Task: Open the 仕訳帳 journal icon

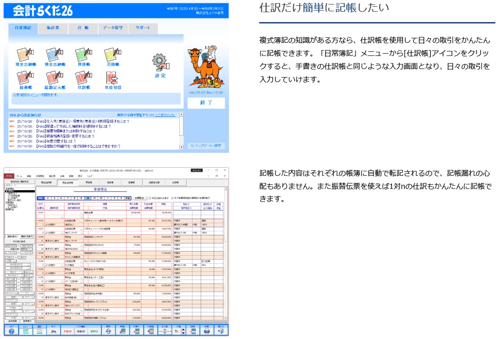Action: (x=84, y=78)
